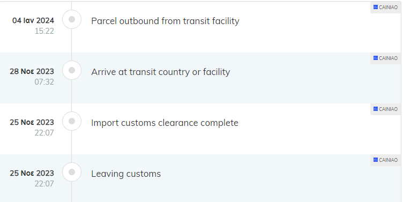This screenshot has width=403, height=202.
Task: Select the timeline dot for Parcel outbound
Action: 72,19
